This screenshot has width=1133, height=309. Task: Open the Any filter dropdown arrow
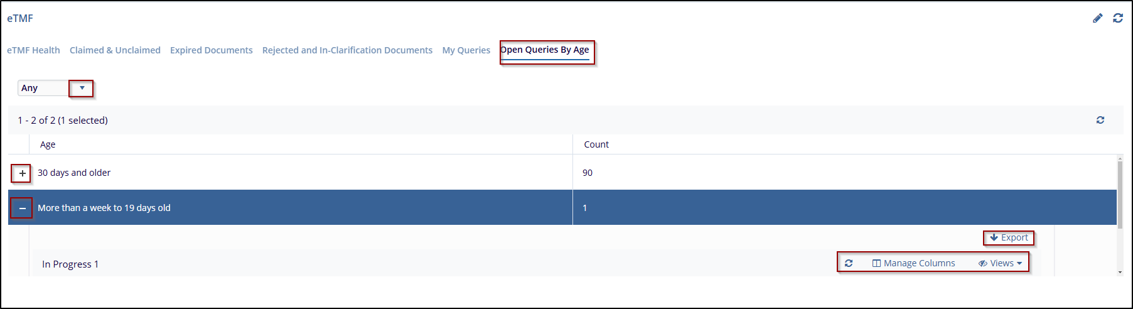coord(82,88)
